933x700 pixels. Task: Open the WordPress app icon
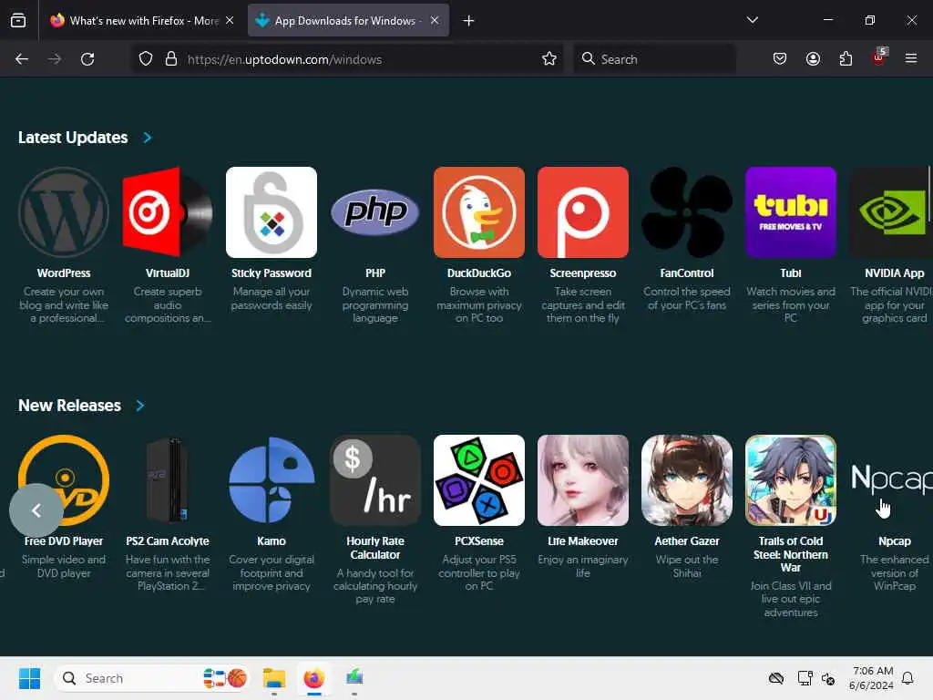point(64,212)
